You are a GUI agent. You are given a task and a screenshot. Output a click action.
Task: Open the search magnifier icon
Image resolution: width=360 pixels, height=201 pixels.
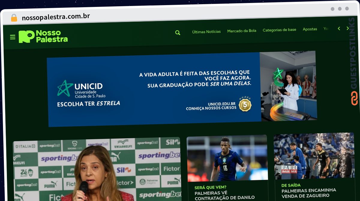click(178, 33)
